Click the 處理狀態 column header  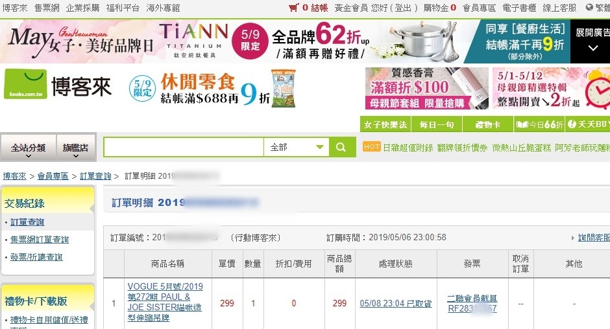(396, 264)
